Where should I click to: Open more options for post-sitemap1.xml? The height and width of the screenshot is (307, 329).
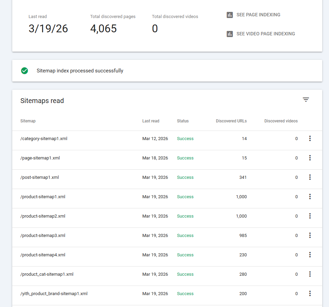(x=310, y=177)
